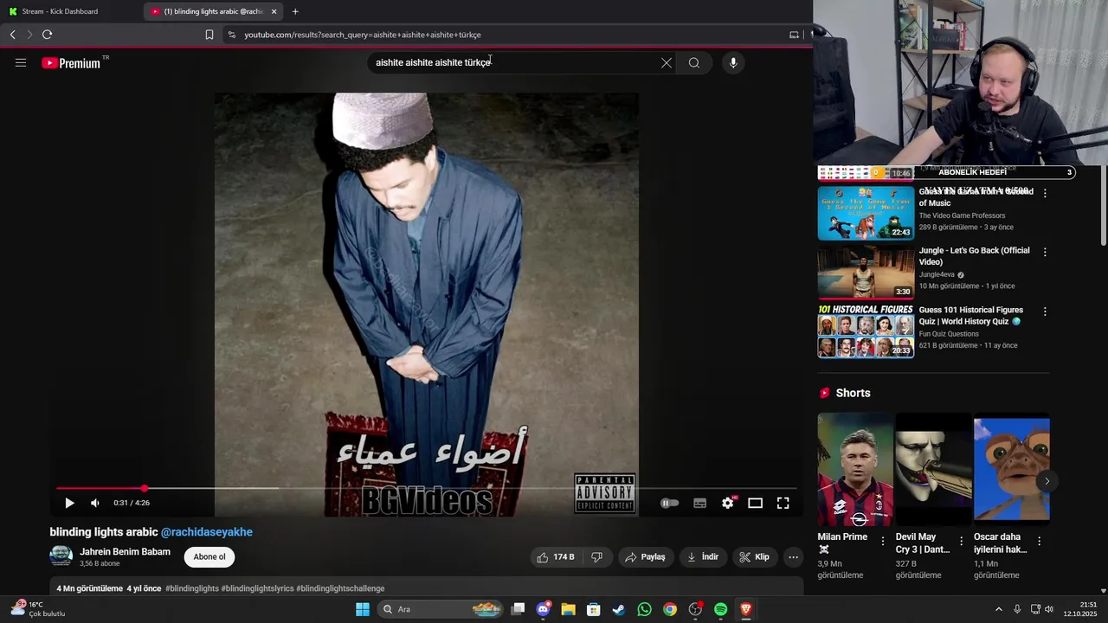Play the video with the play button
This screenshot has height=623, width=1108.
click(69, 503)
